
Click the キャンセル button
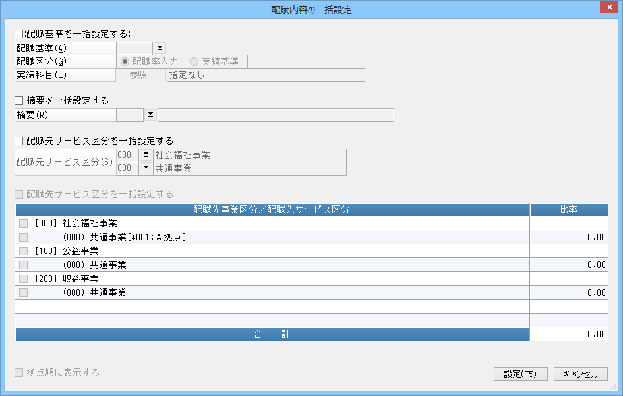581,374
